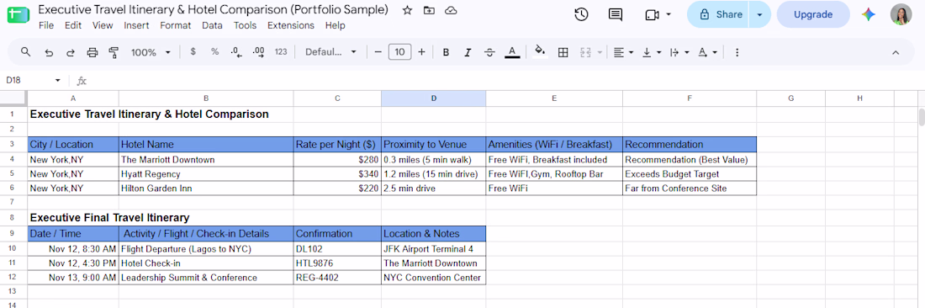Increase decimal places
The width and height of the screenshot is (925, 308).
[x=258, y=52]
